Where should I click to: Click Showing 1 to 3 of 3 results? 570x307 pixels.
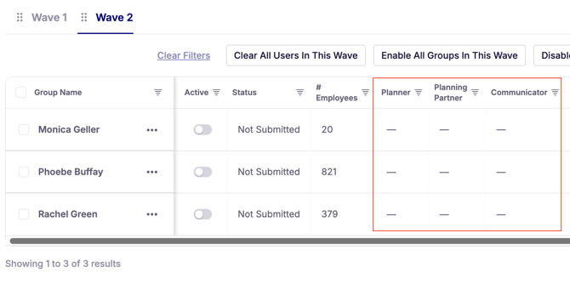(x=63, y=264)
